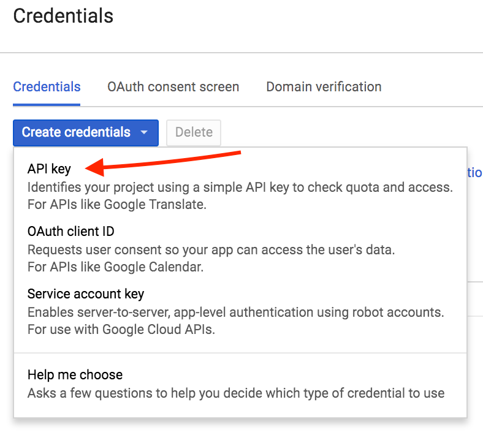Click 'For APIs like Google Translate' line
Viewport: 483px width, 432px height.
click(x=116, y=205)
